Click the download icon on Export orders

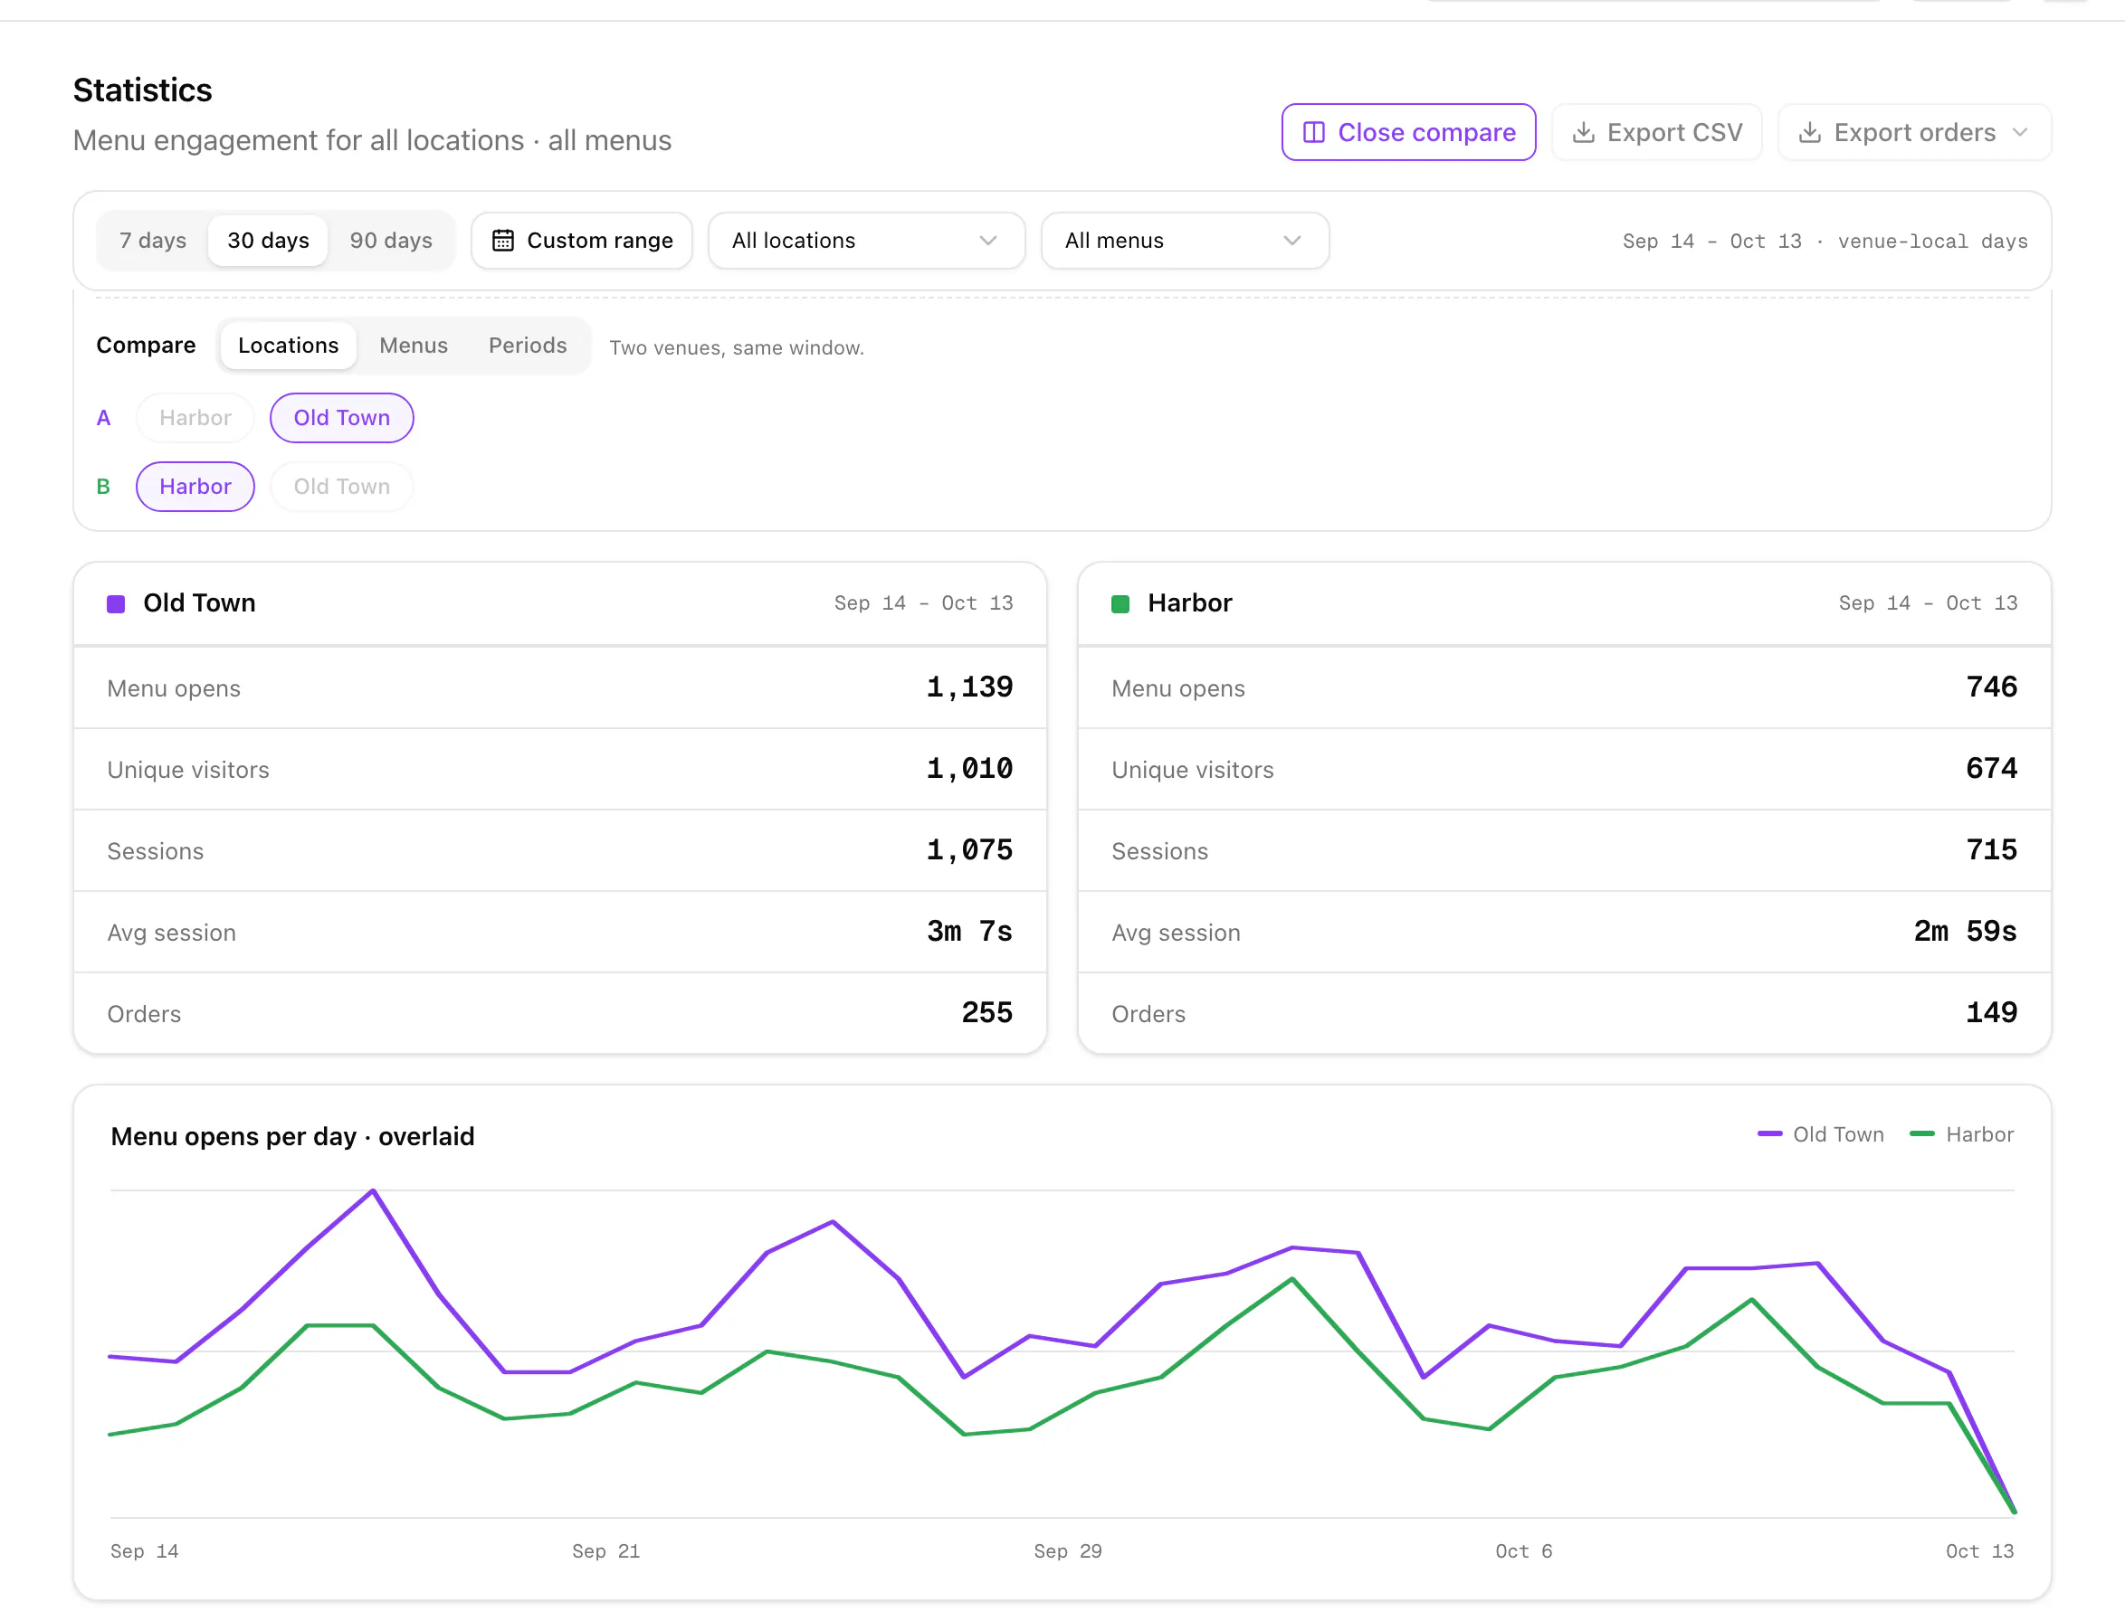[x=1810, y=132]
